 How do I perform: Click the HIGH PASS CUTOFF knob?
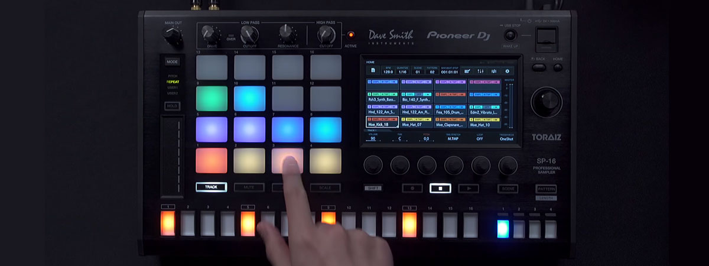[326, 33]
